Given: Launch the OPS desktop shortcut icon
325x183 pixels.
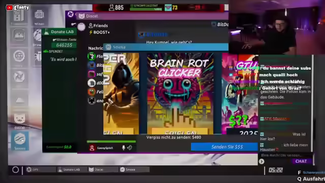Looking at the screenshot, I should pos(19,77).
